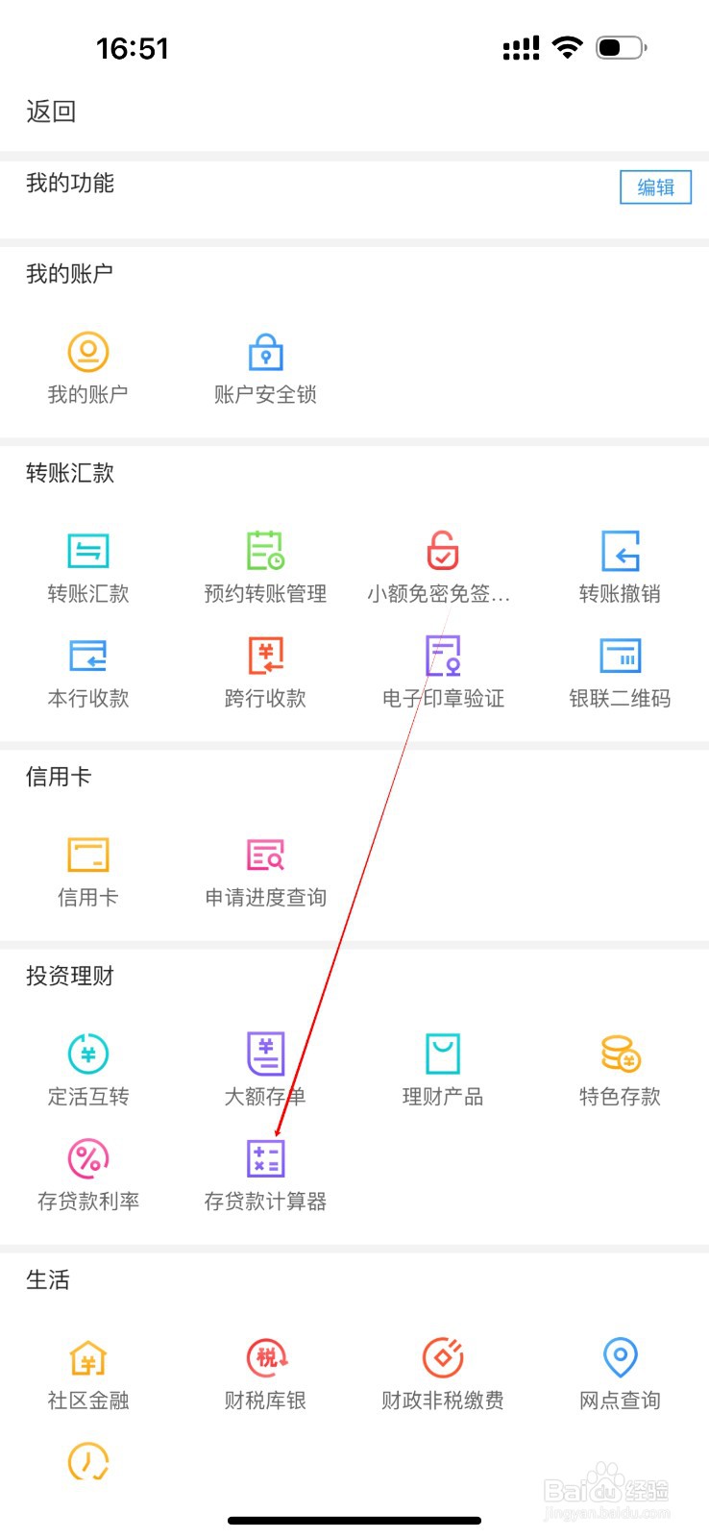Tap the 申请进度查询 text label
The height and width of the screenshot is (1538, 709).
click(x=265, y=897)
